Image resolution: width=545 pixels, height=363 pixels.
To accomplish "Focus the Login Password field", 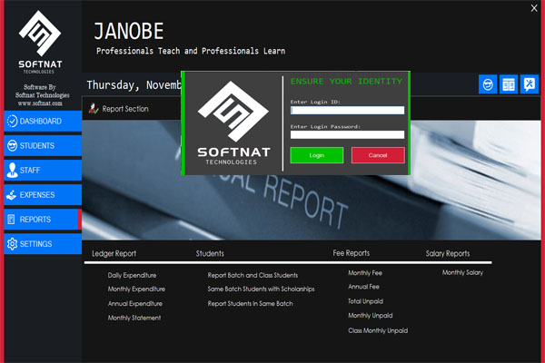I will coord(347,135).
